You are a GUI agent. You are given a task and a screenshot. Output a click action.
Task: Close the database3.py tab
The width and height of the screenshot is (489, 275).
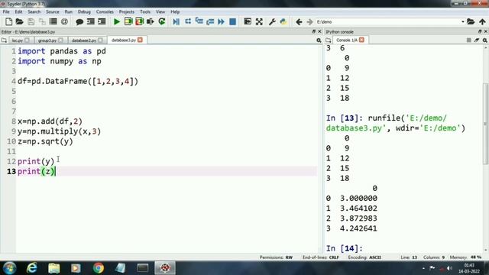[x=140, y=40]
